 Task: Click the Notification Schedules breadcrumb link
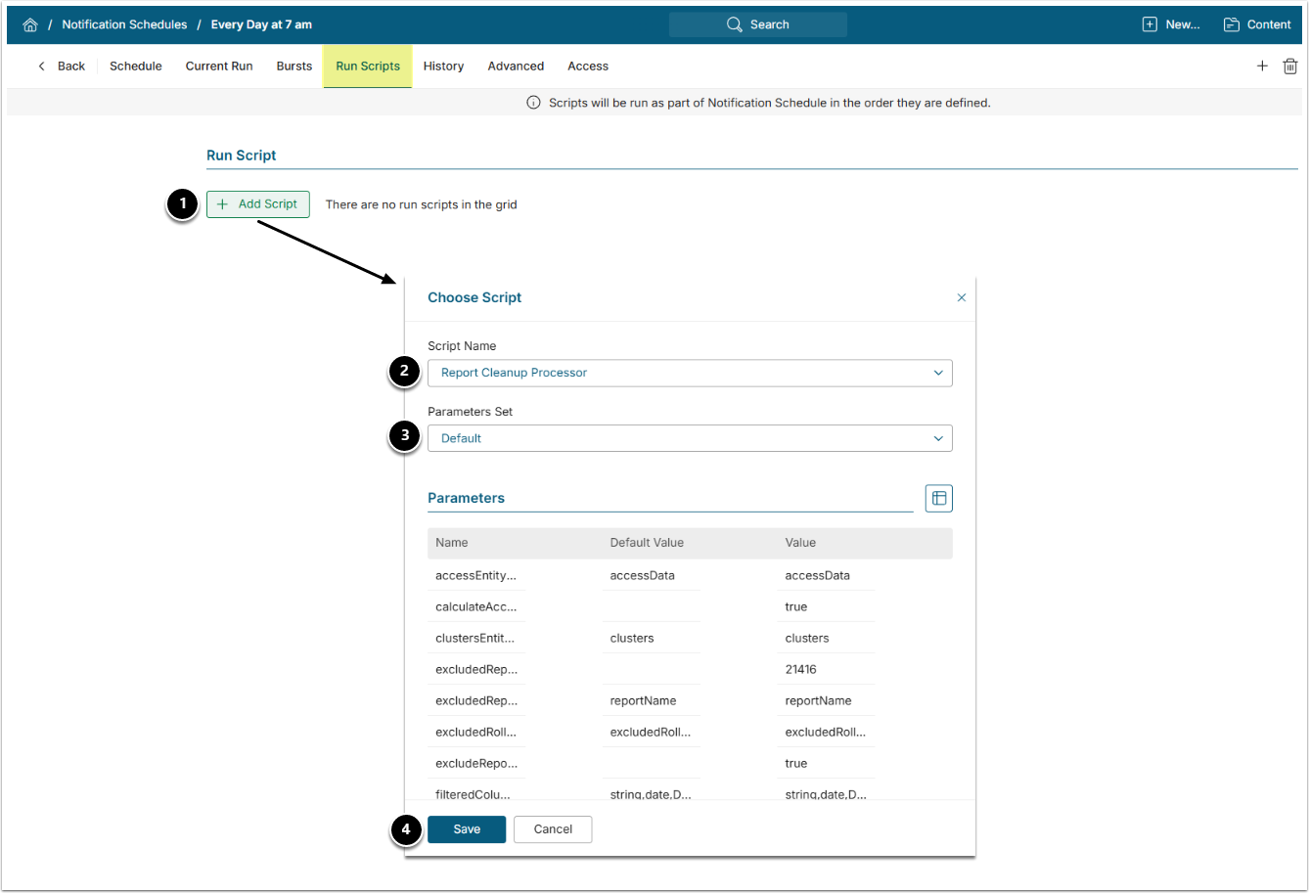click(x=124, y=24)
